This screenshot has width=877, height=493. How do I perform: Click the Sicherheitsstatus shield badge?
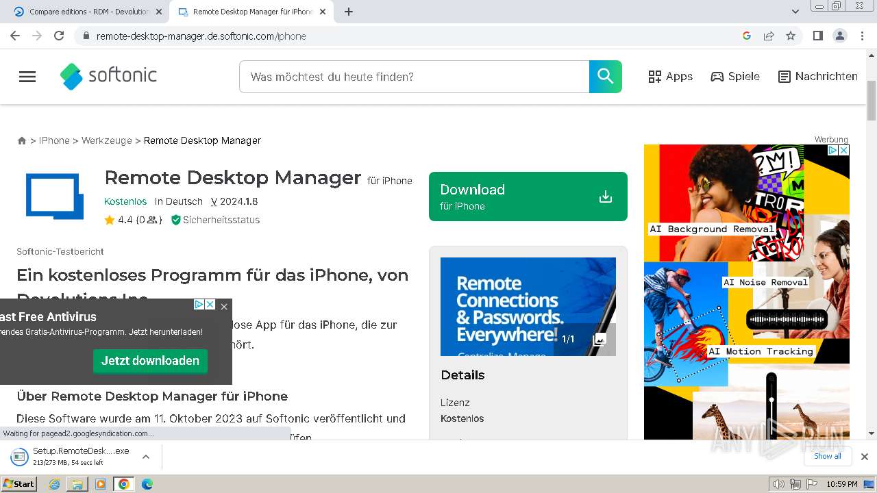[215, 220]
